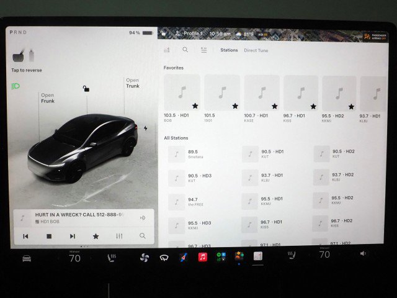Open the Radio app in dock
The image size is (397, 298).
[x=258, y=256]
